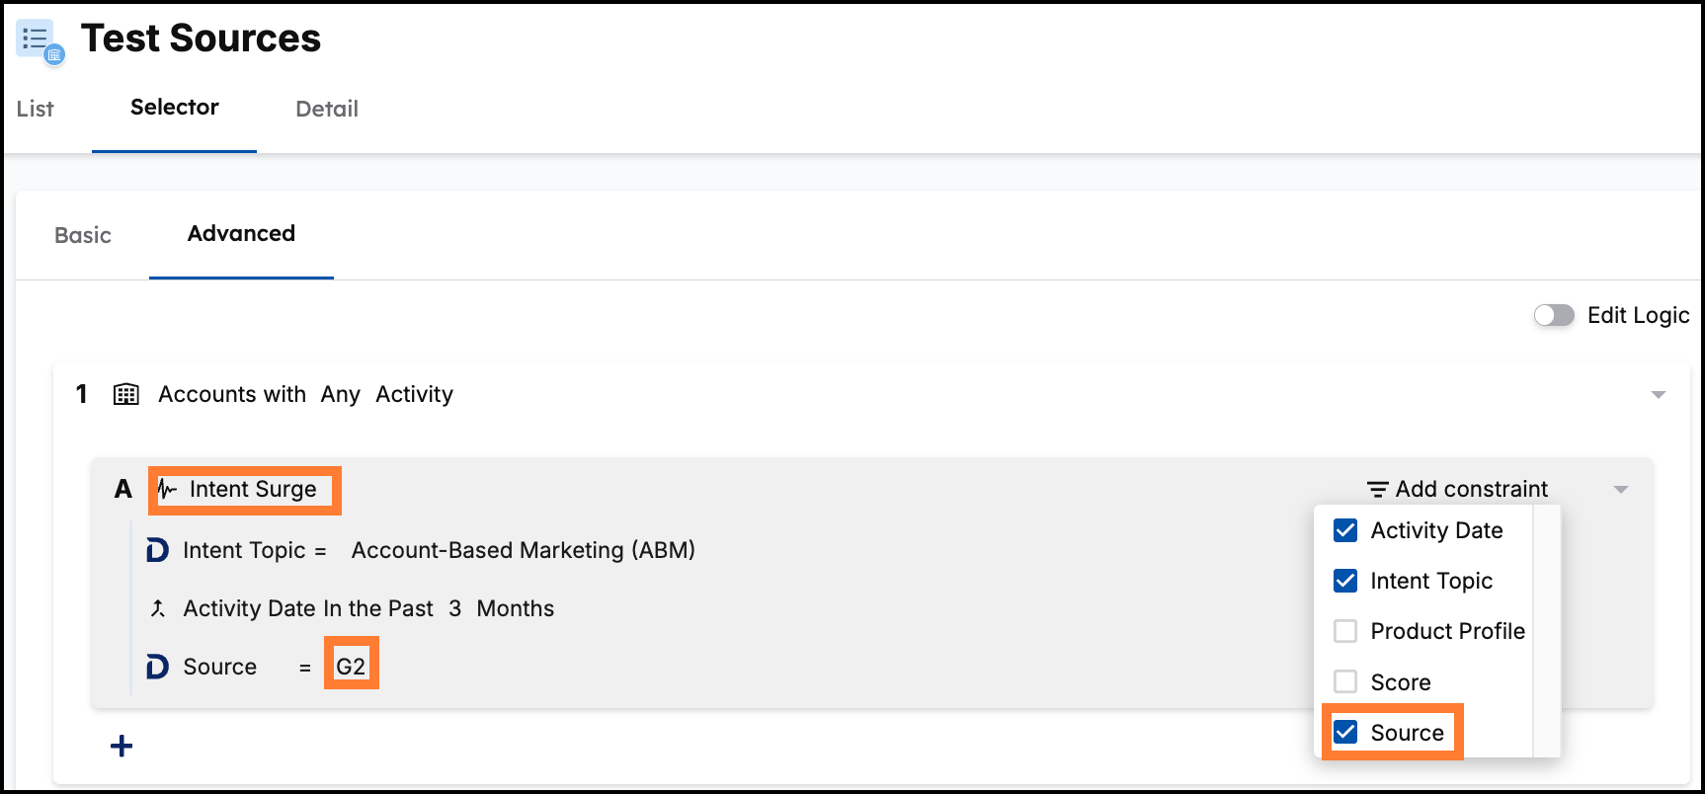Click the number 3 in Activity Date
The width and height of the screenshot is (1705, 794).
click(455, 608)
